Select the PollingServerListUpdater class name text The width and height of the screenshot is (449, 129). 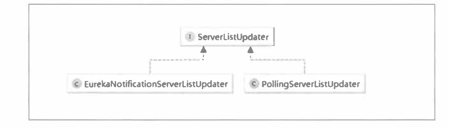coord(310,84)
